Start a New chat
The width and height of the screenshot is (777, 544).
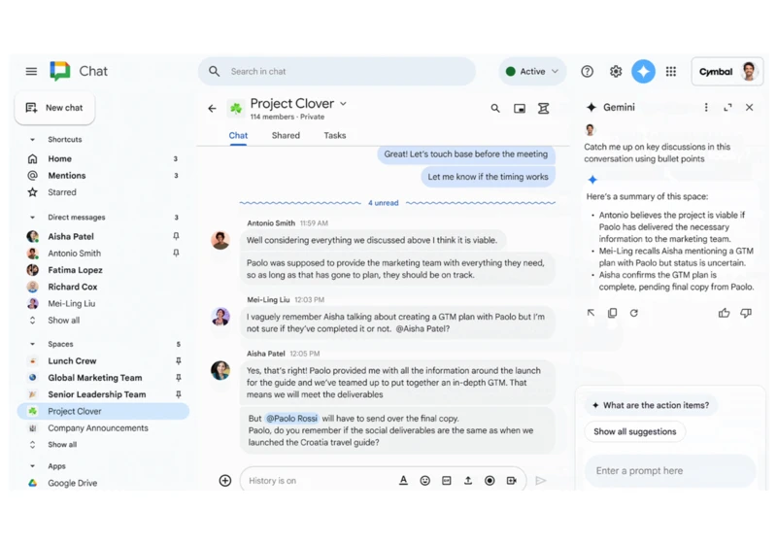coord(54,108)
